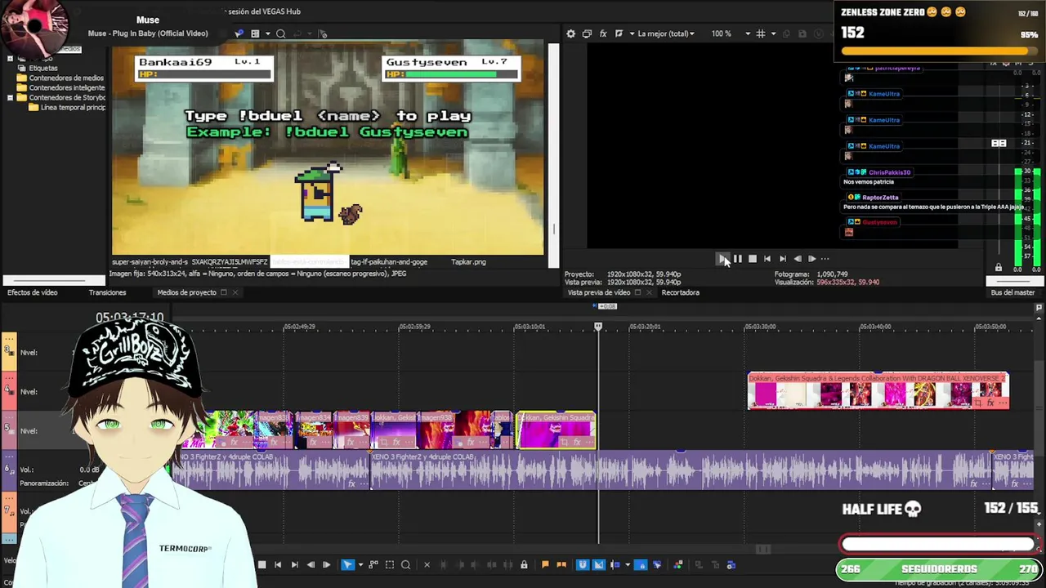Click split-screen view icon in preview
This screenshot has width=1046, height=588.
(619, 33)
